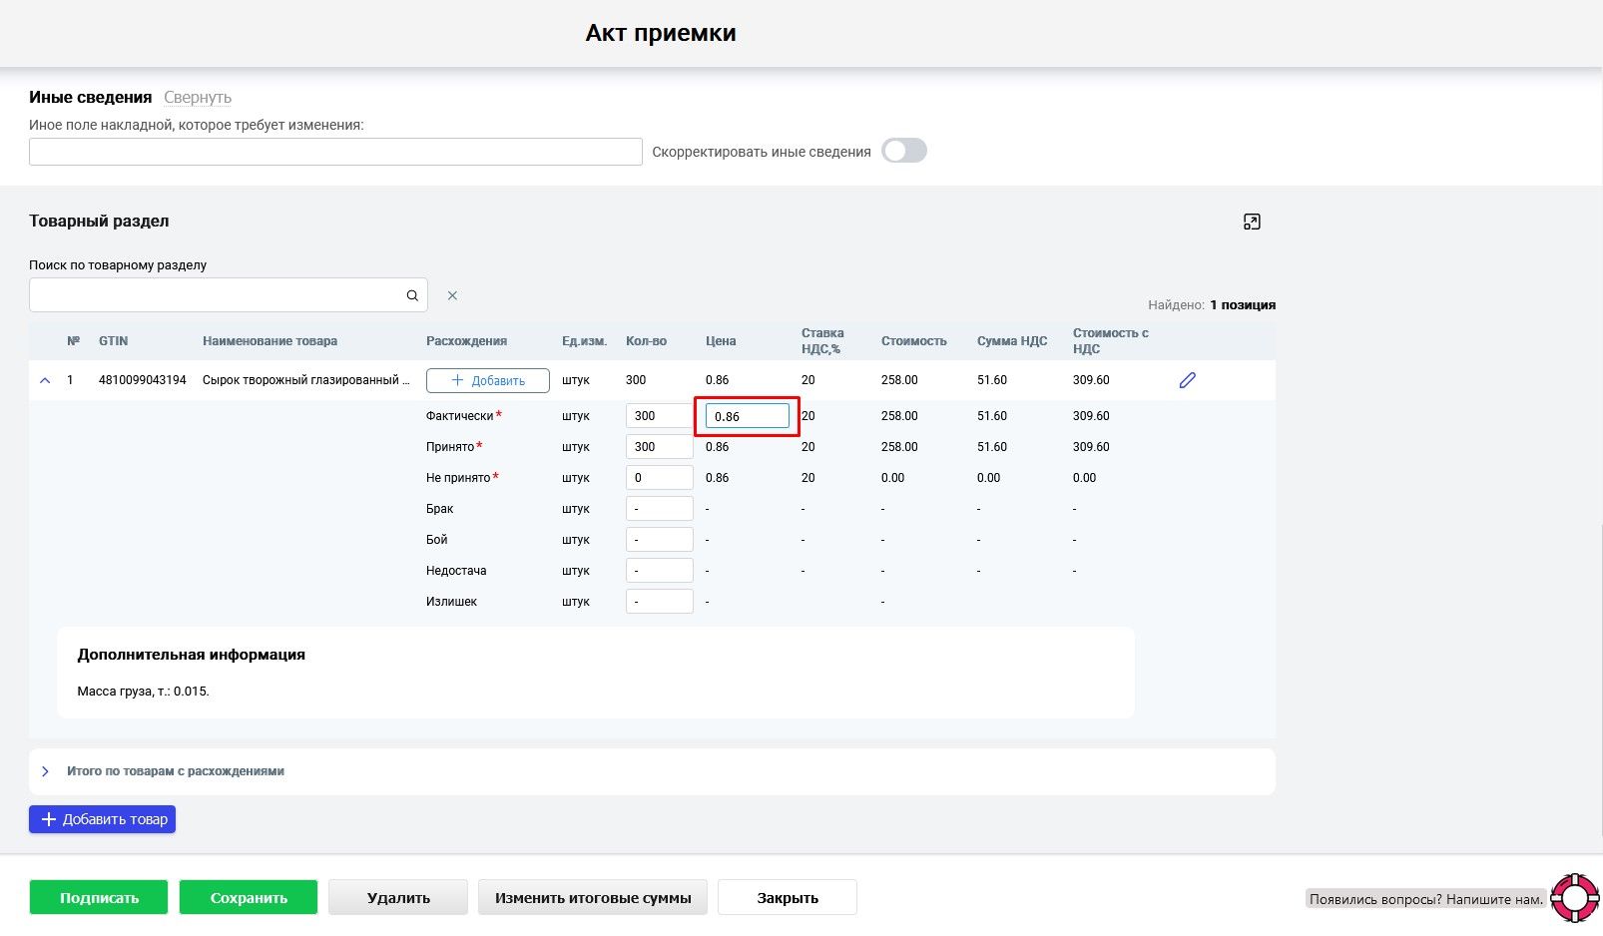
Task: Expand the product table to fullscreen
Action: [x=1252, y=222]
